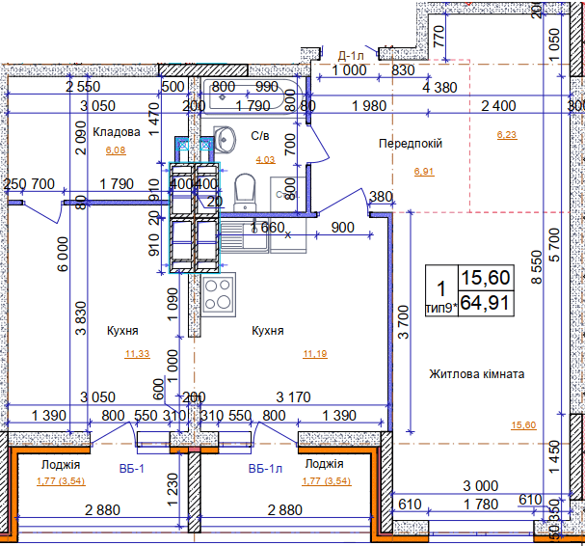Select the Кухня label above 11,19
The height and width of the screenshot is (546, 585).
pos(268,331)
